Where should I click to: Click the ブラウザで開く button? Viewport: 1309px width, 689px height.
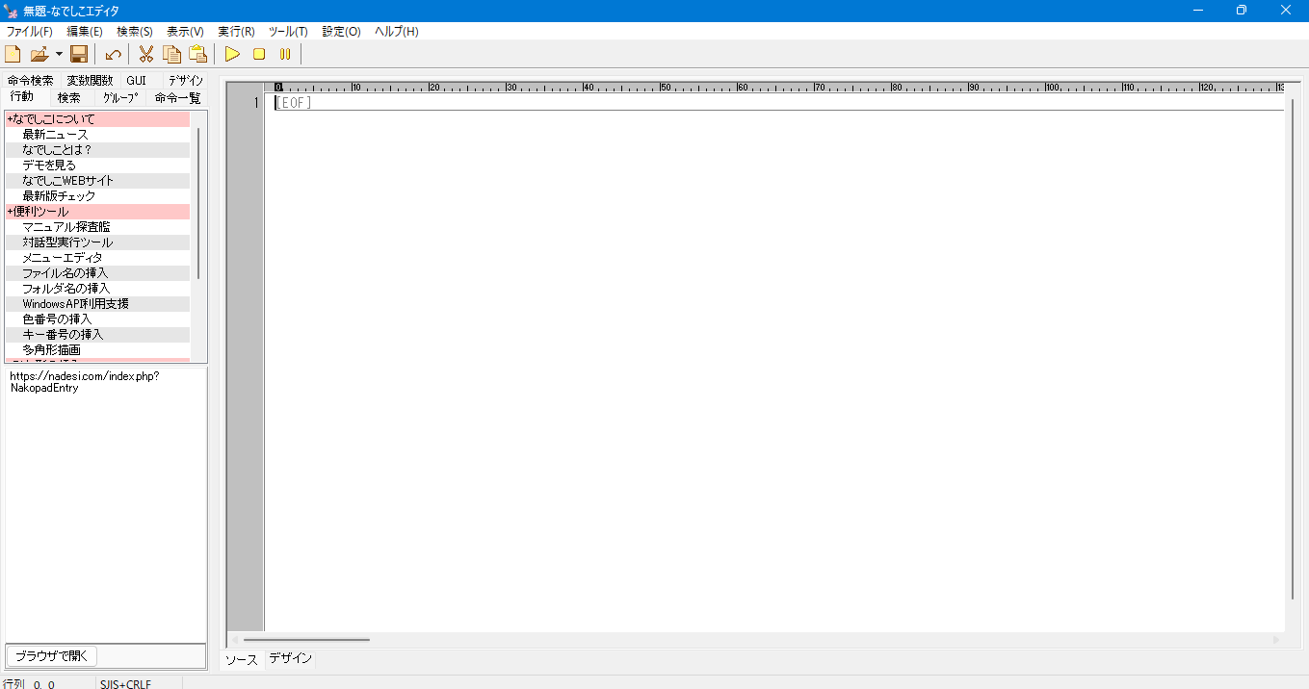(52, 656)
